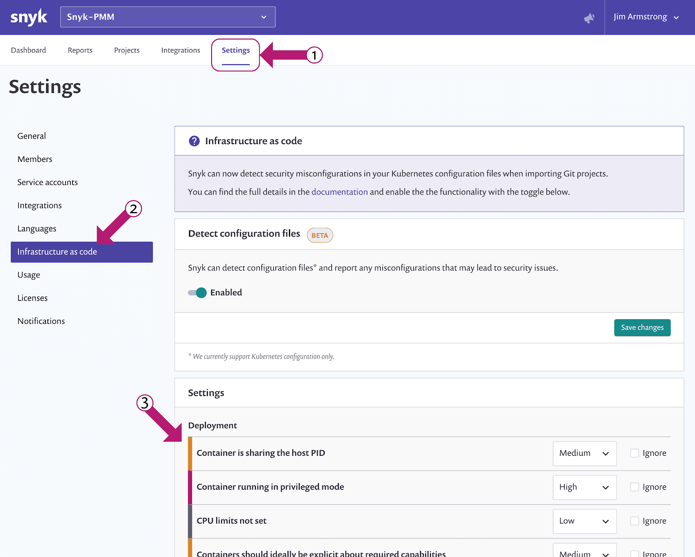Select Integrations in the settings sidebar
Image resolution: width=695 pixels, height=557 pixels.
[x=40, y=205]
